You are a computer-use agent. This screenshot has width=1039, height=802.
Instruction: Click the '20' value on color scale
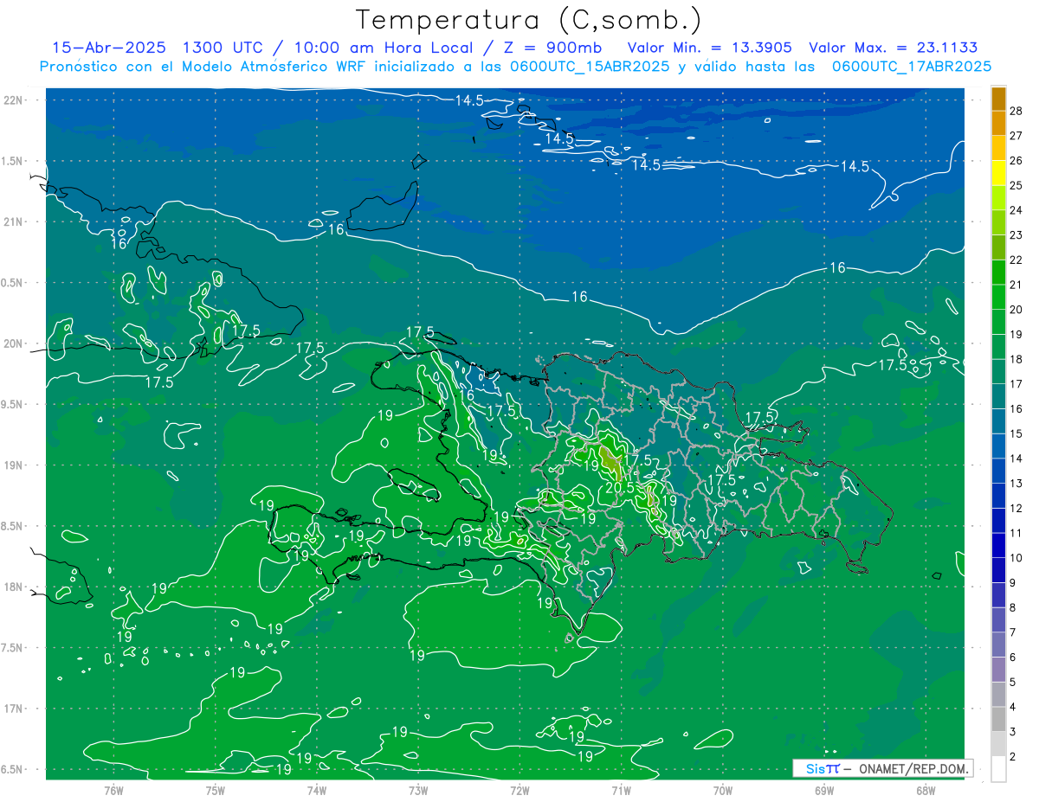click(1016, 310)
